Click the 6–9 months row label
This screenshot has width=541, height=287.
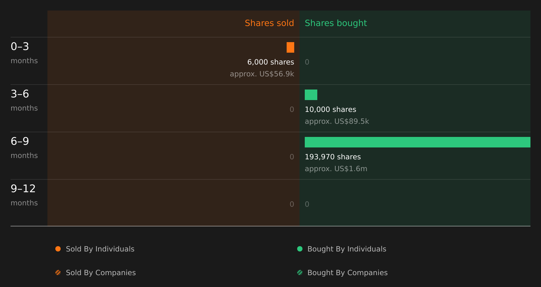click(24, 147)
